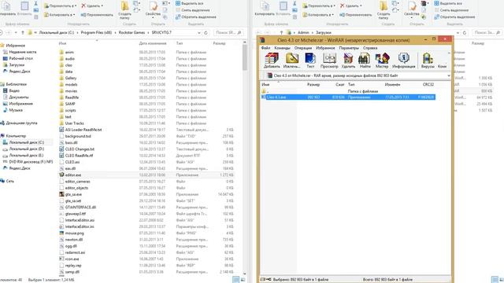This screenshot has width=504, height=283.
Task: Click Обратить выделение in Загрузки explorer ribbon
Action: point(454,17)
